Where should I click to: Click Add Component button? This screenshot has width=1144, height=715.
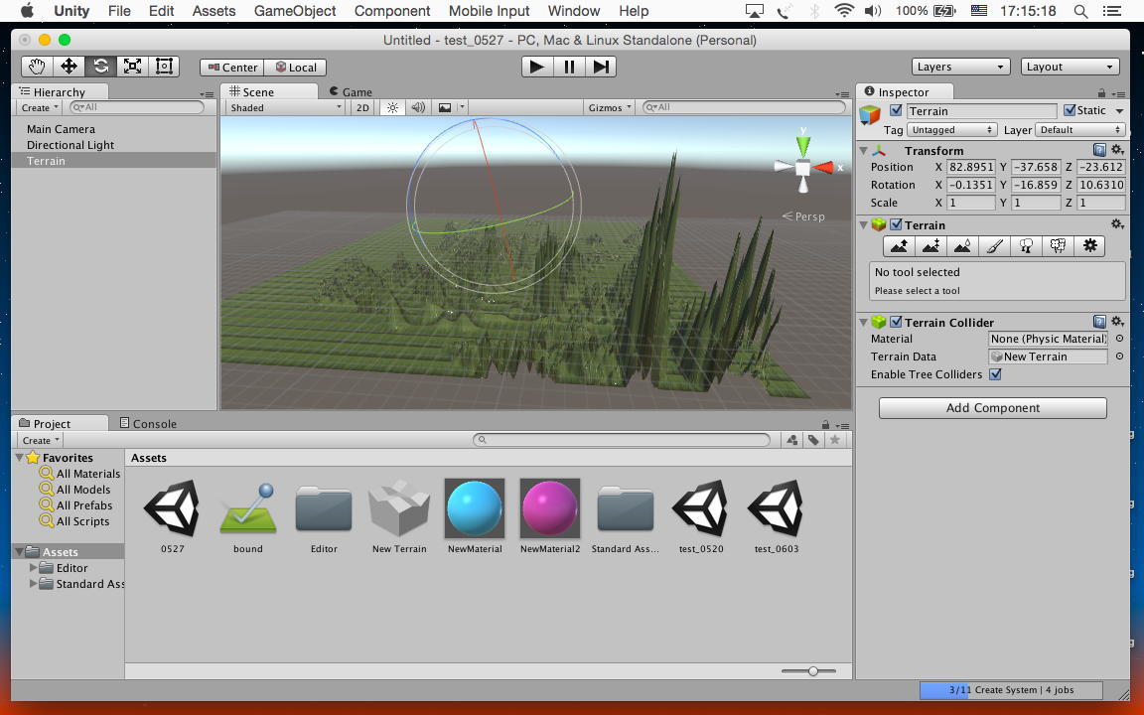(992, 408)
